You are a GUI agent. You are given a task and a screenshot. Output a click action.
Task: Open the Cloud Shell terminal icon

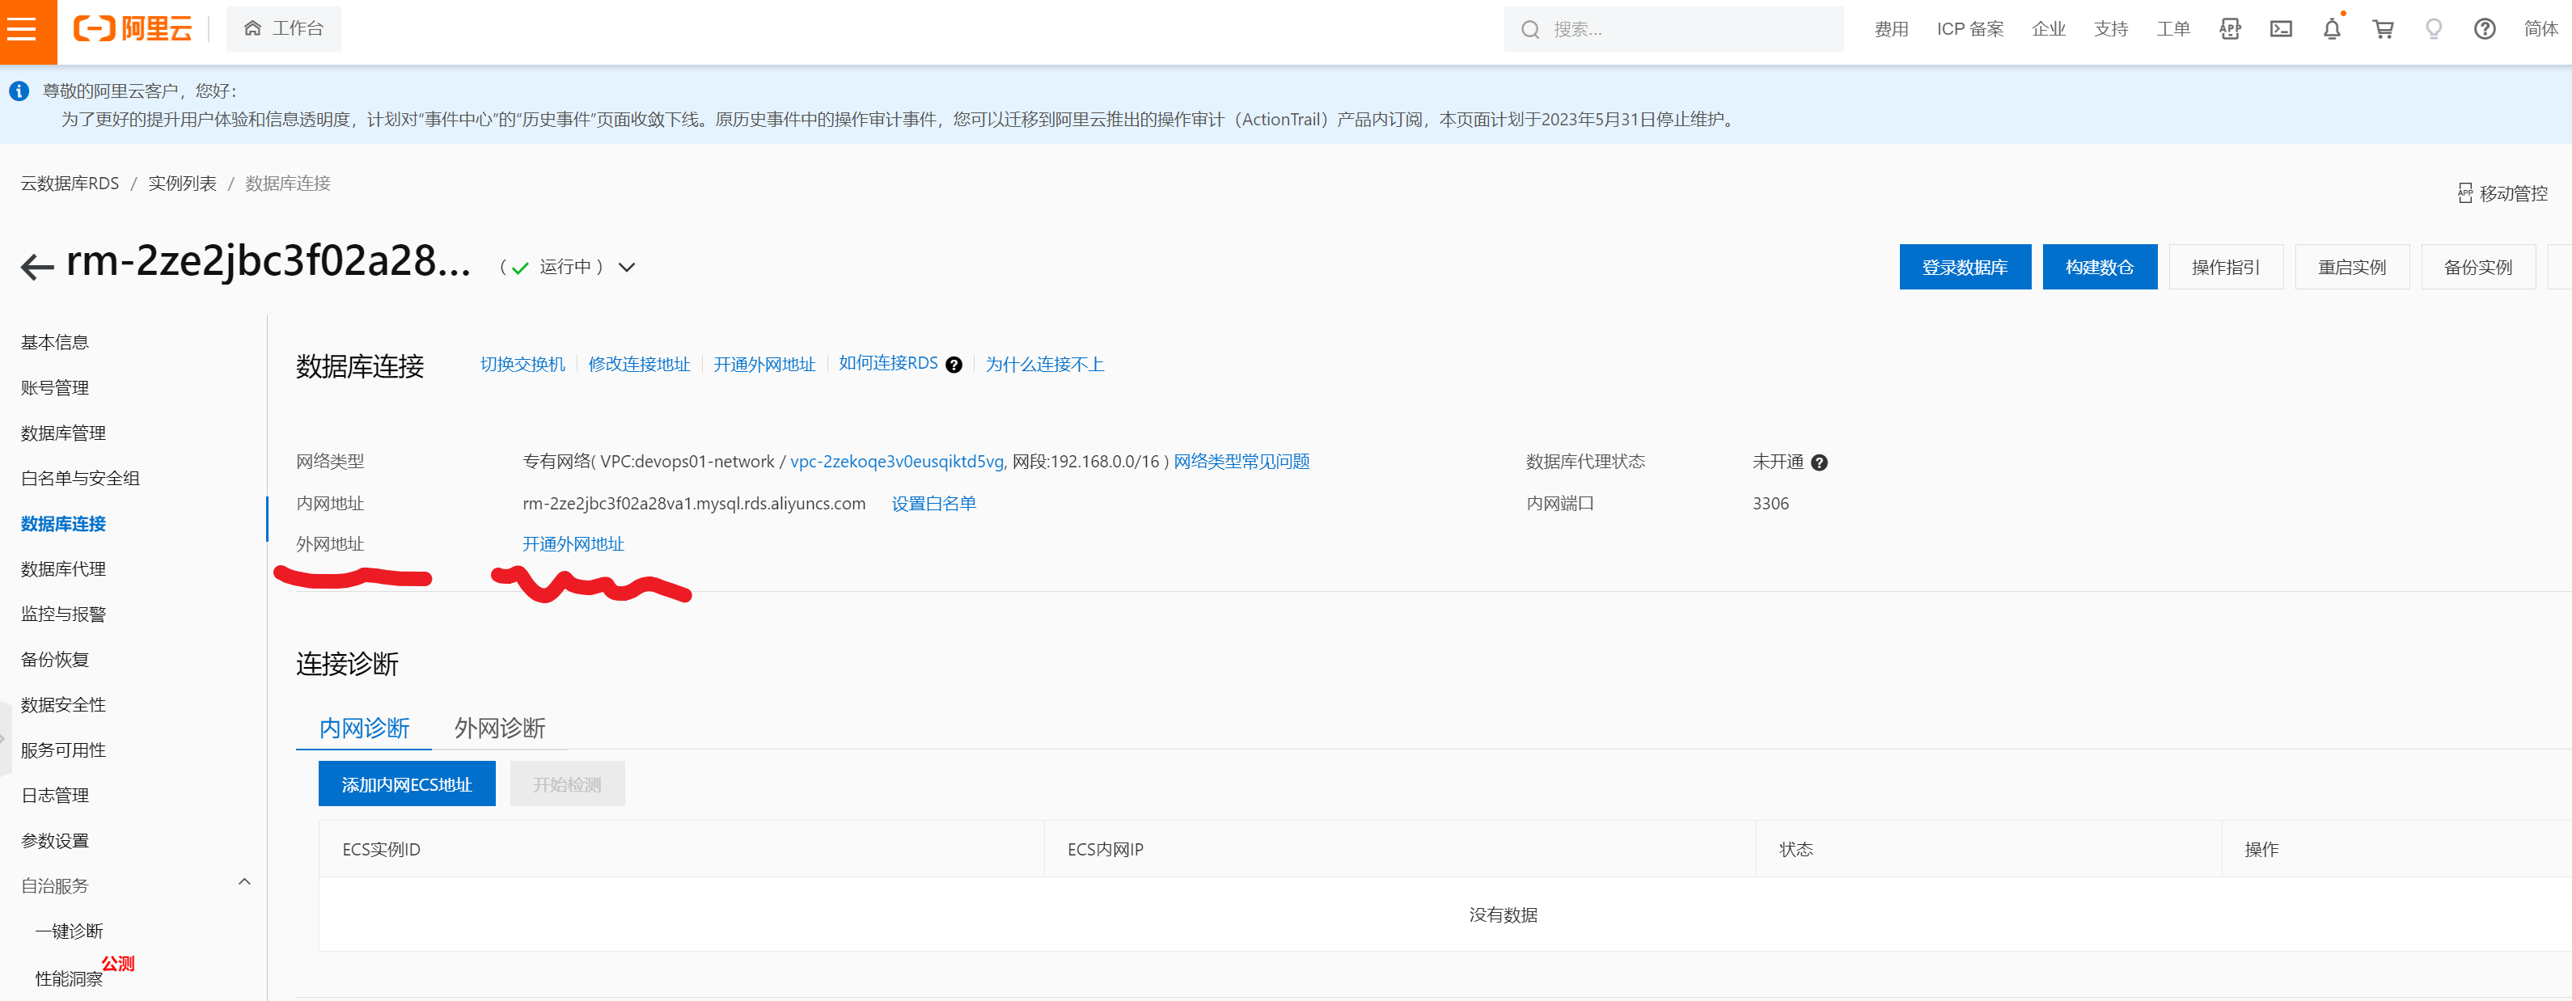(2281, 29)
